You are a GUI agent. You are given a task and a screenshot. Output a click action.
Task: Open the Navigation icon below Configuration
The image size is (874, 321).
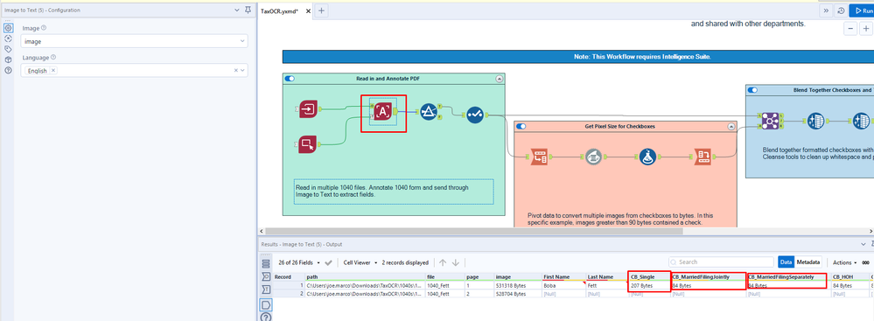pyautogui.click(x=9, y=38)
